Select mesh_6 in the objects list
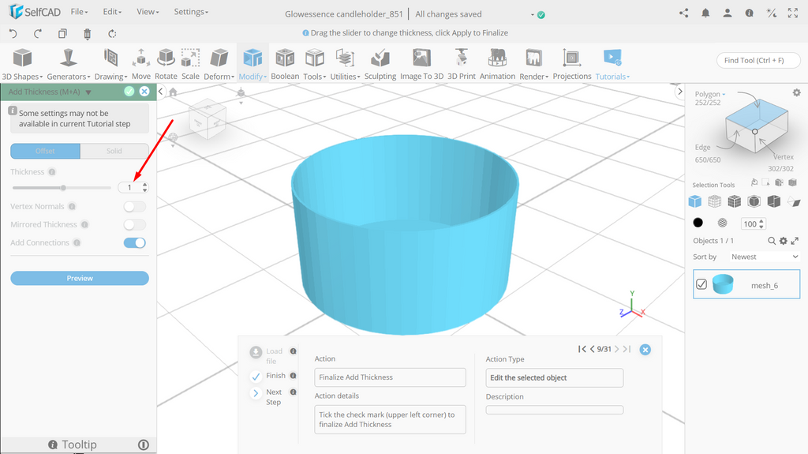 (x=746, y=284)
